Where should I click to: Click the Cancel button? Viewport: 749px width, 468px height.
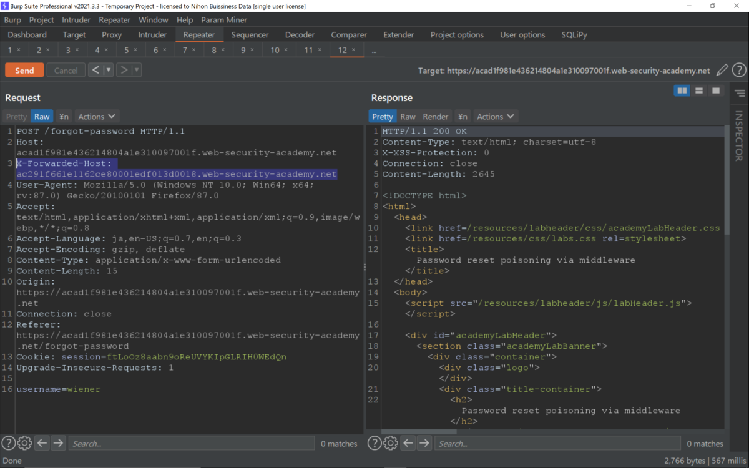(66, 71)
